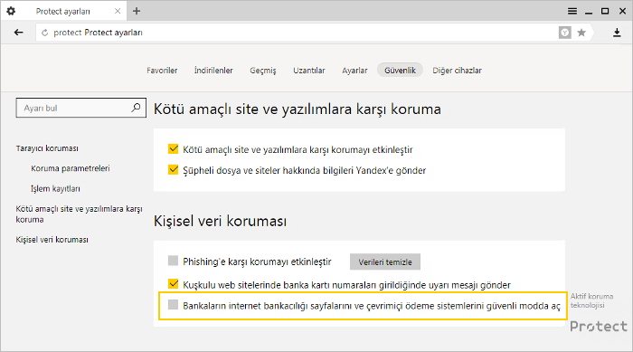Switch to the Uzantılar tab
The height and width of the screenshot is (352, 633).
309,71
